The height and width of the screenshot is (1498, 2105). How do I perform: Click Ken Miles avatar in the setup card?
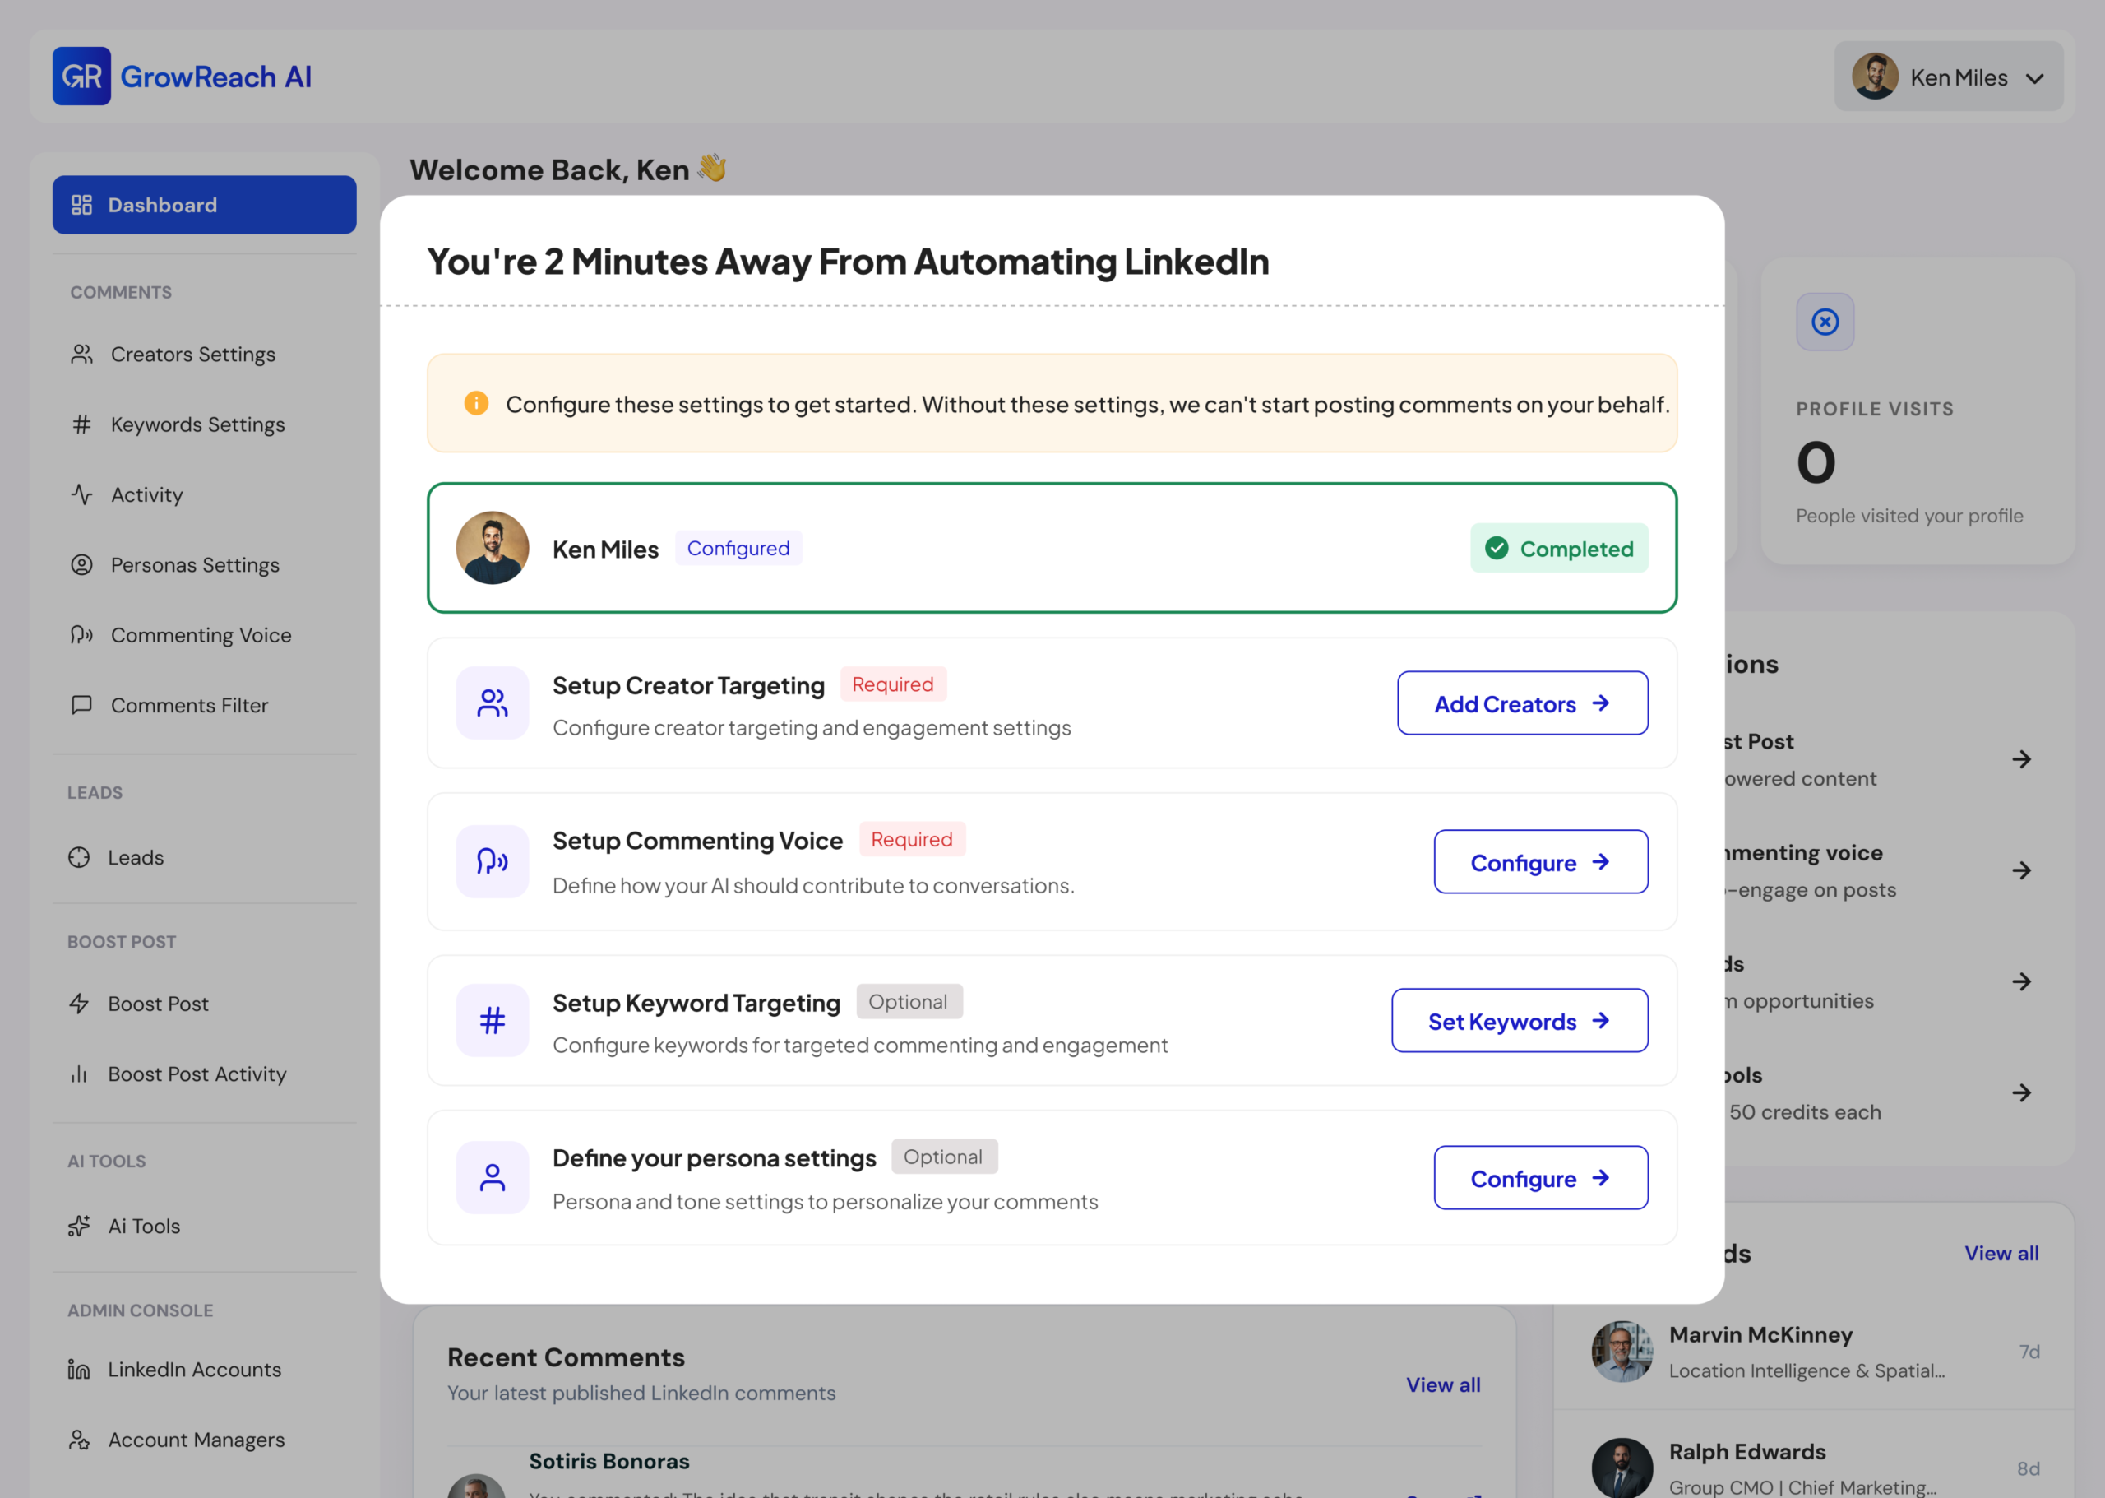493,548
